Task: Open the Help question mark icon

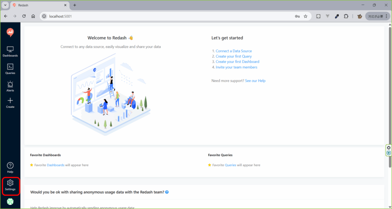Action: (x=10, y=167)
